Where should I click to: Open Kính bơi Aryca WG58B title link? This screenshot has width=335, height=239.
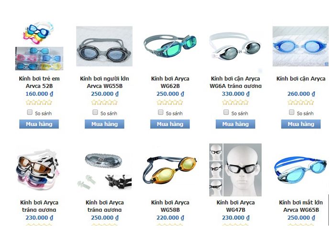(x=170, y=206)
